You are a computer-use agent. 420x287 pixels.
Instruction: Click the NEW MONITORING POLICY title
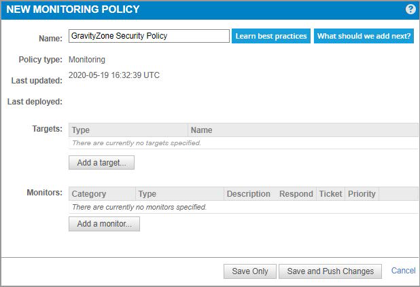pyautogui.click(x=73, y=9)
